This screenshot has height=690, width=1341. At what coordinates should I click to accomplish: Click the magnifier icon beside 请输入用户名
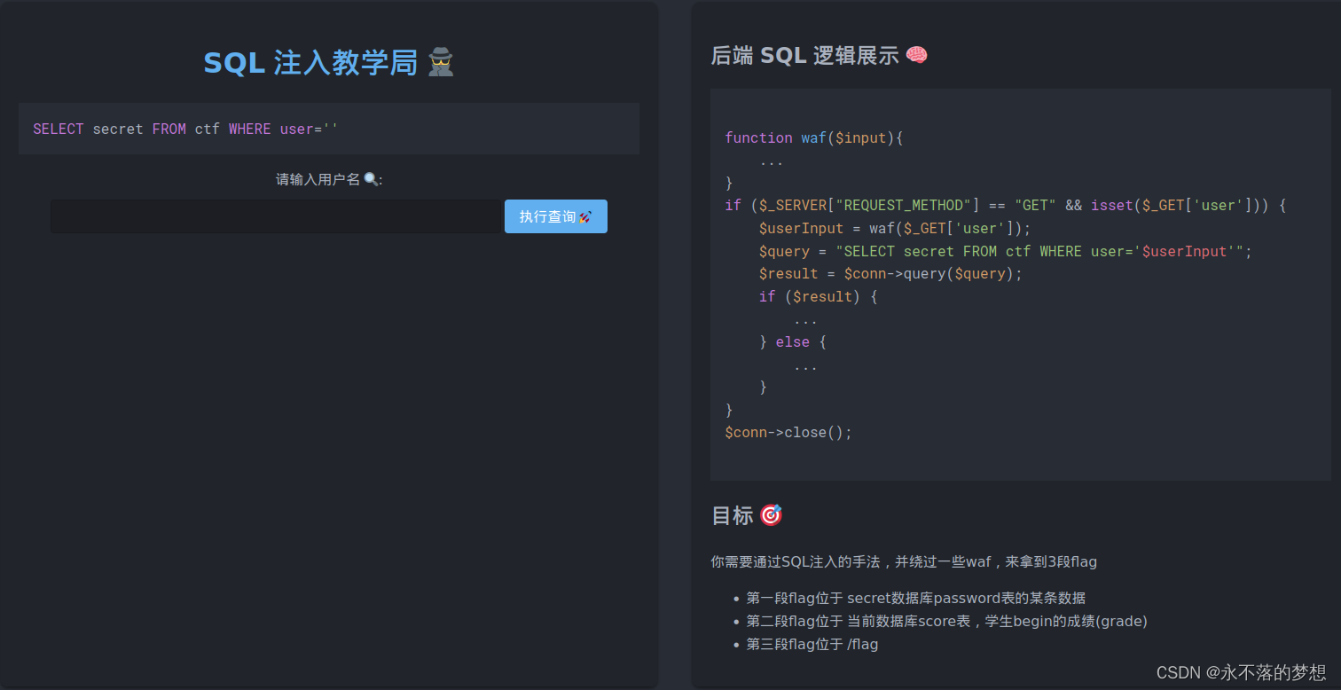(x=370, y=177)
